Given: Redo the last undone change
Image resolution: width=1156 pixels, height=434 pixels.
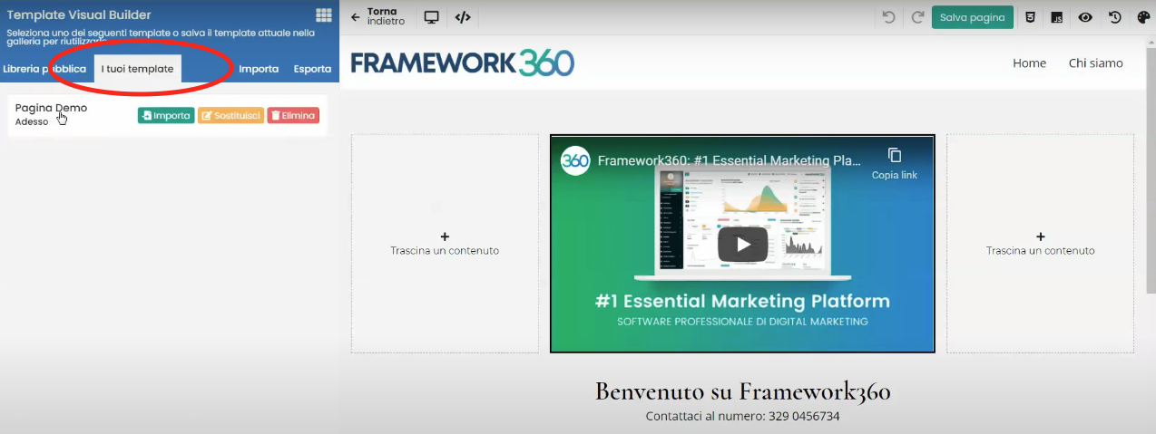Looking at the screenshot, I should click(917, 17).
